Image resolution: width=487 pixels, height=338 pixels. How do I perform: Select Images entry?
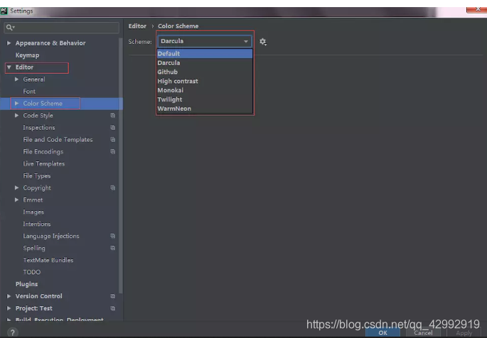pos(33,212)
